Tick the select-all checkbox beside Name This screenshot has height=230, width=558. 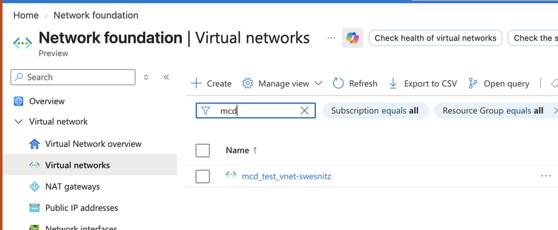(x=203, y=150)
